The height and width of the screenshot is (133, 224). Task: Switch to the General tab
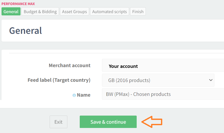pos(11,12)
